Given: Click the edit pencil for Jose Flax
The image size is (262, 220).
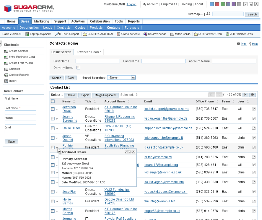Looking at the screenshot, I should (x=254, y=192).
